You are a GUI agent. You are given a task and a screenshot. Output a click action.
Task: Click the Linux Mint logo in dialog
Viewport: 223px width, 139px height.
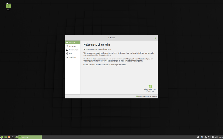[x=150, y=87]
